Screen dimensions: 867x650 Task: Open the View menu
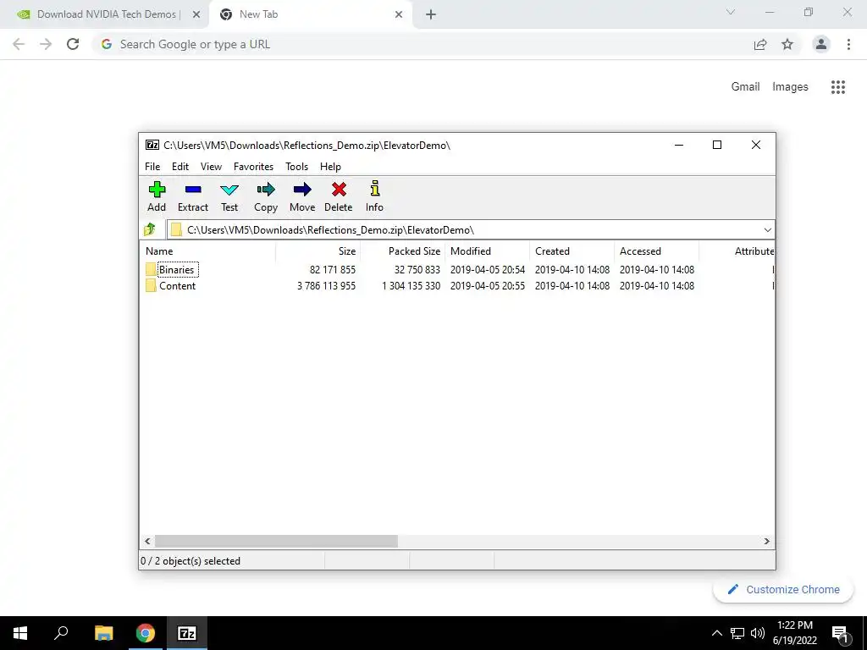coord(211,167)
